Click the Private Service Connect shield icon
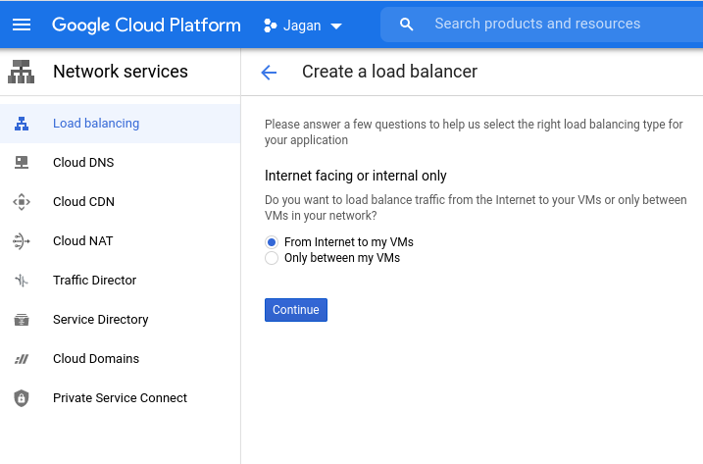 pyautogui.click(x=22, y=398)
